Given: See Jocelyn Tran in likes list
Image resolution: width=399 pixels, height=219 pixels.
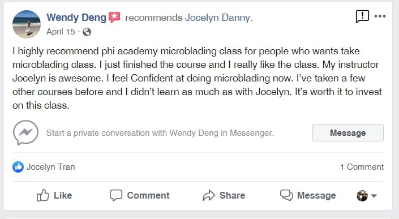Looking at the screenshot, I should click(x=50, y=167).
